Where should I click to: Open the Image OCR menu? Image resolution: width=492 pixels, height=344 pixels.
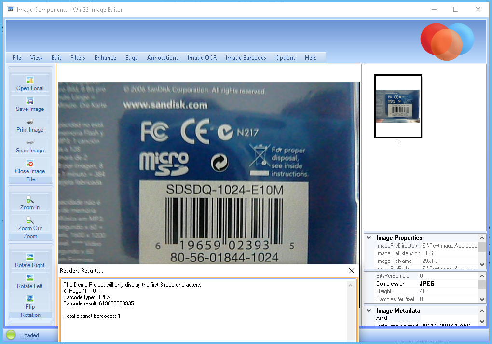point(202,58)
